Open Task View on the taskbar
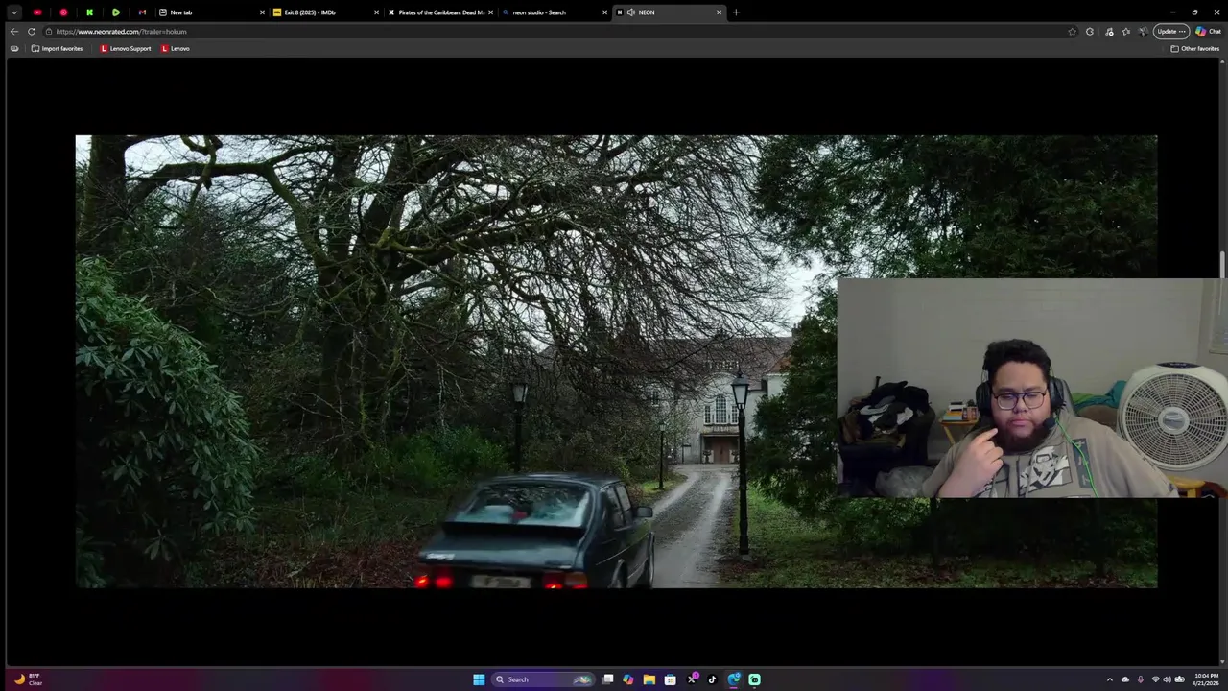The width and height of the screenshot is (1228, 691). click(607, 679)
